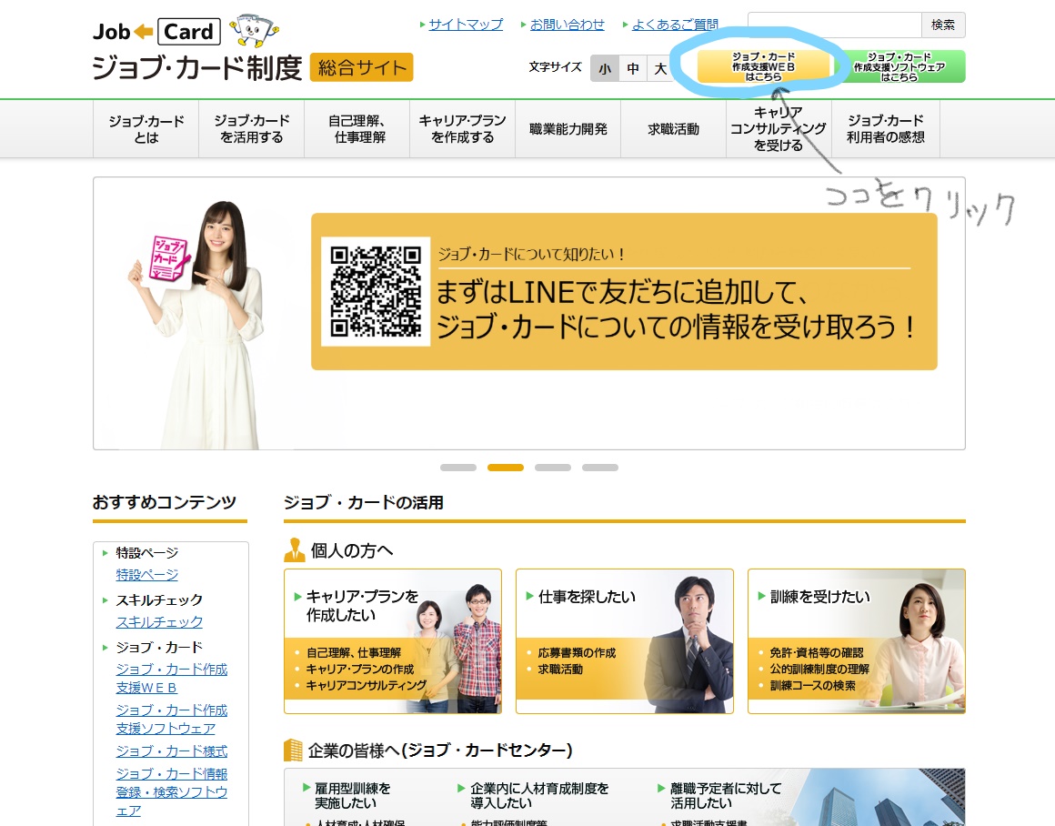
Task: Go to the fourth carousel slide indicator
Action: tap(600, 468)
